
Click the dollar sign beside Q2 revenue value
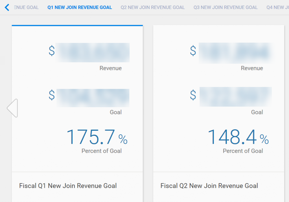(x=193, y=51)
